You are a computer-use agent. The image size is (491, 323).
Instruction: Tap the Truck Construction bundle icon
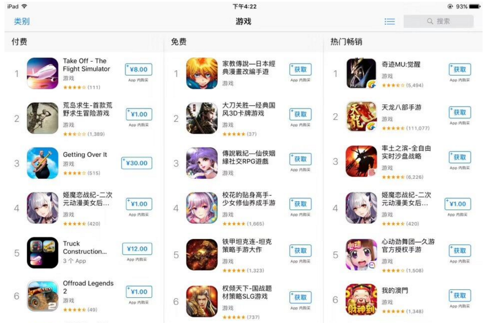click(x=43, y=253)
